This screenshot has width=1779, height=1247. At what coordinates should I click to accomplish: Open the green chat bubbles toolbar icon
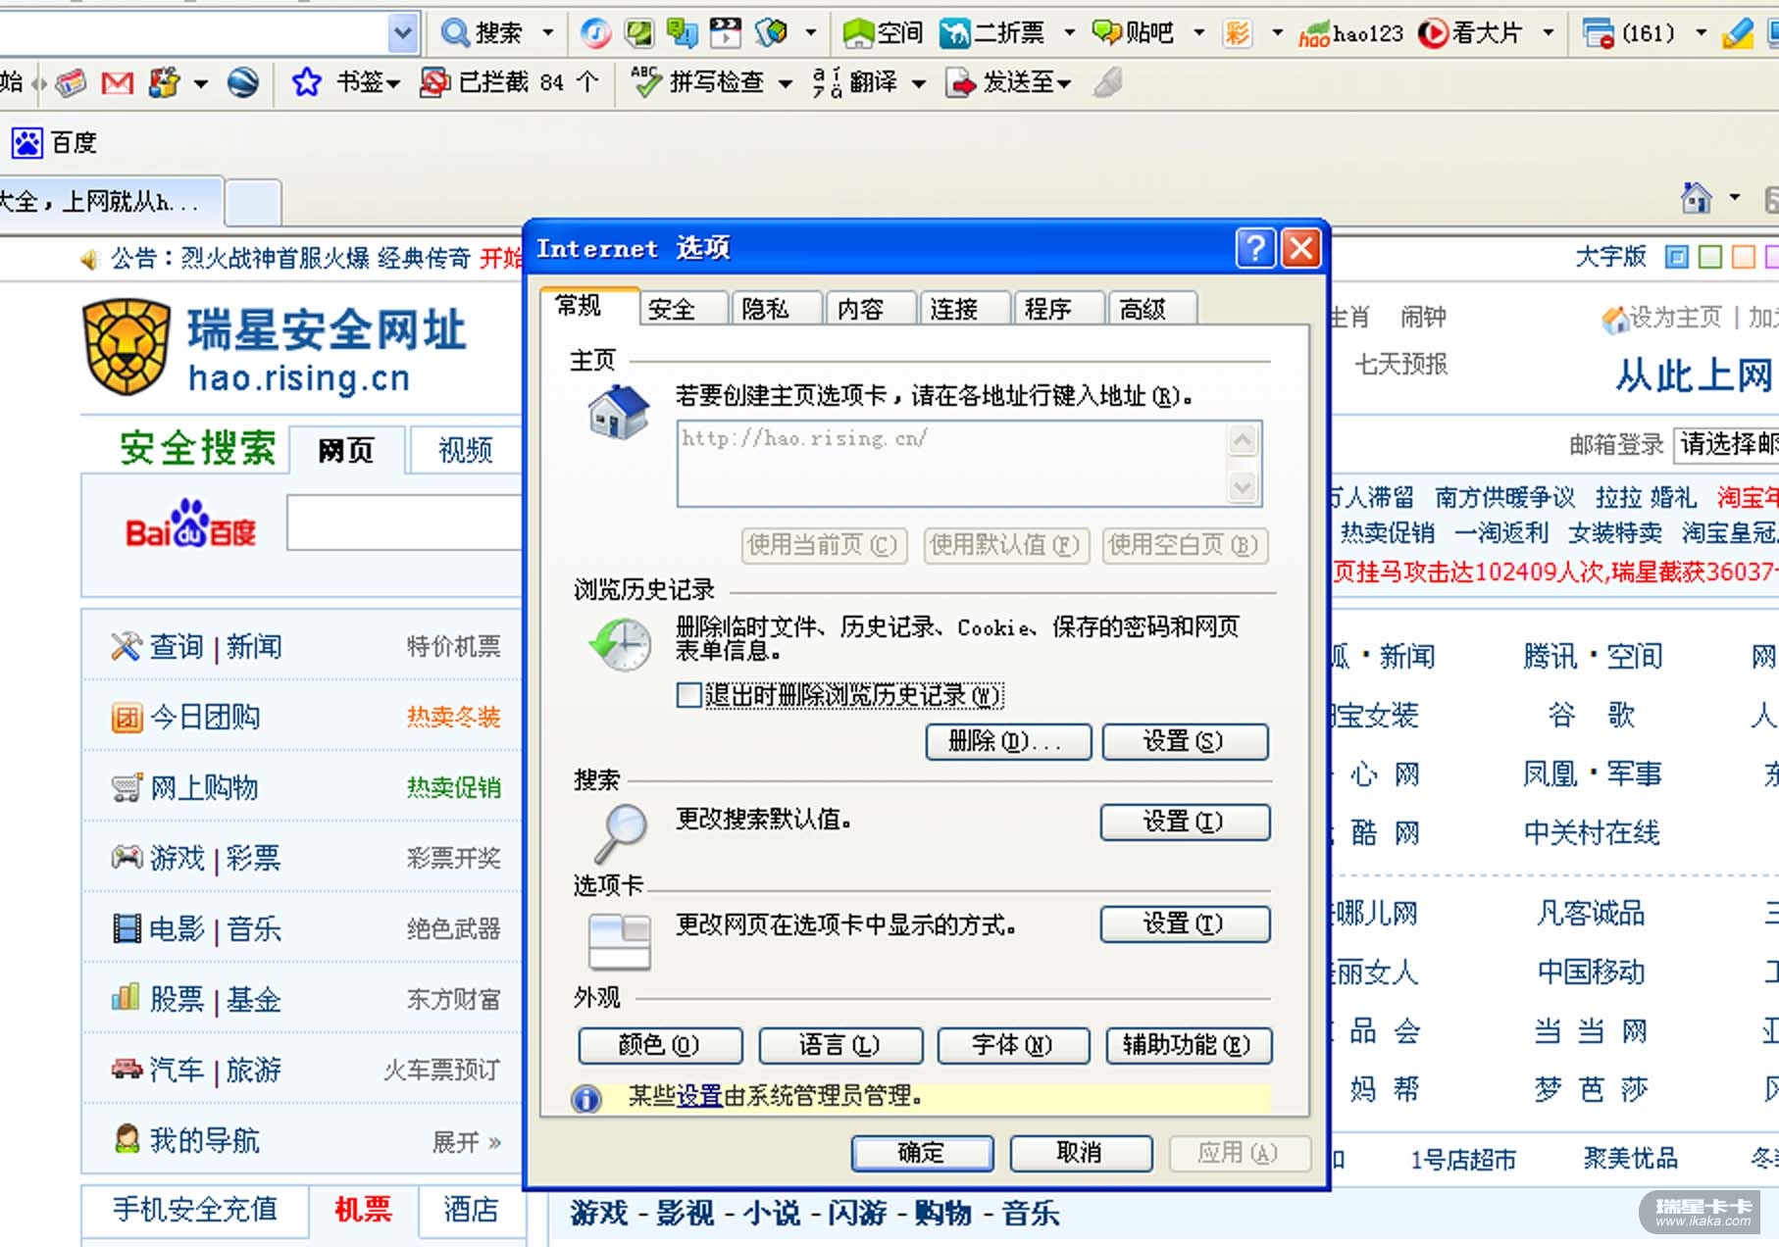point(682,33)
